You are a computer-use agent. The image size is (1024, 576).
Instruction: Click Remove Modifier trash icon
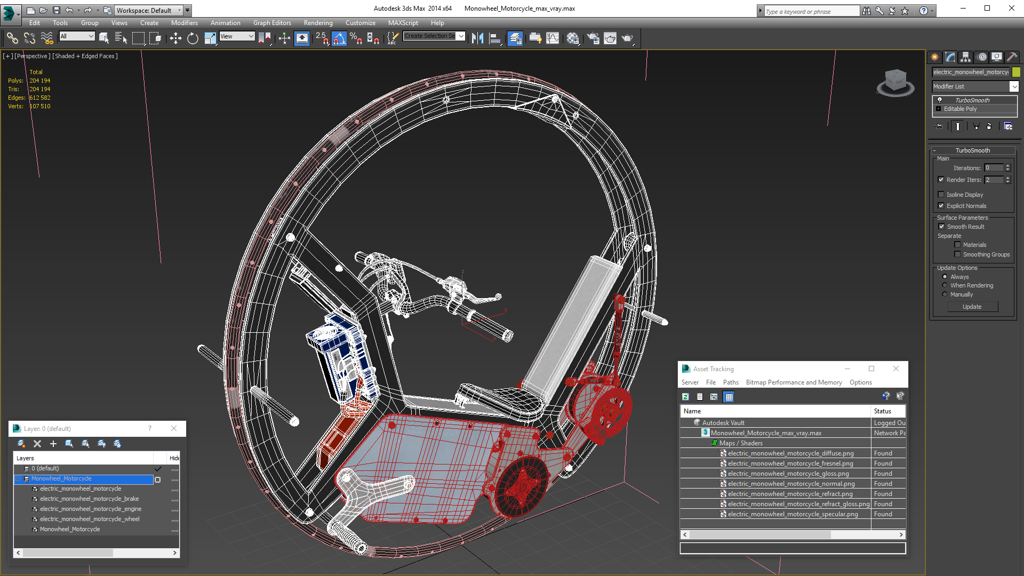point(989,126)
